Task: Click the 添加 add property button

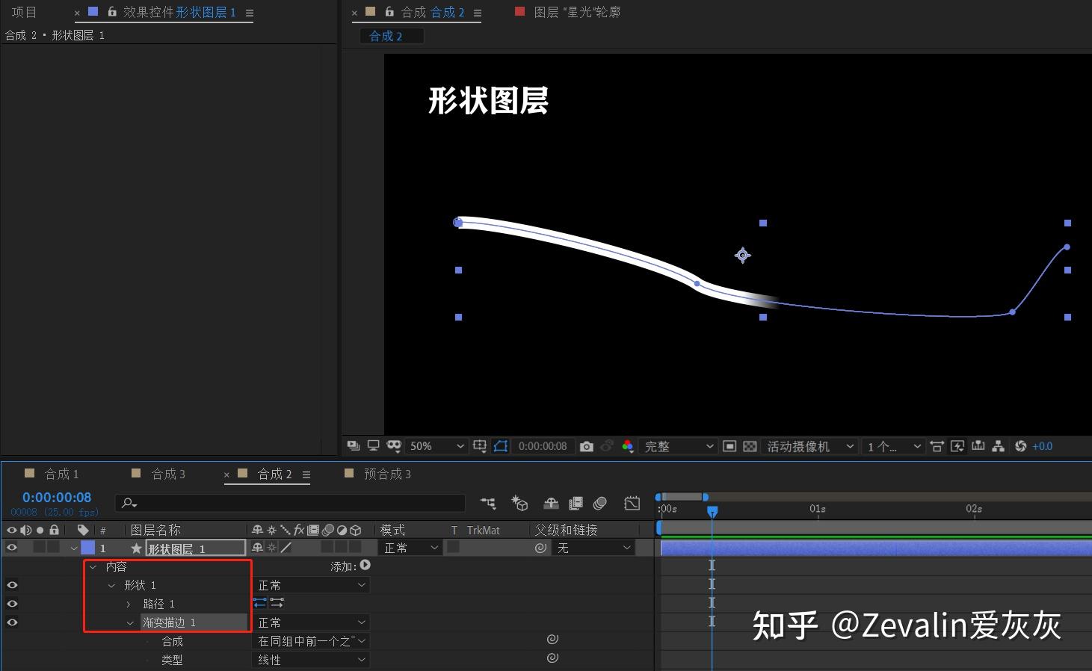Action: [x=364, y=566]
